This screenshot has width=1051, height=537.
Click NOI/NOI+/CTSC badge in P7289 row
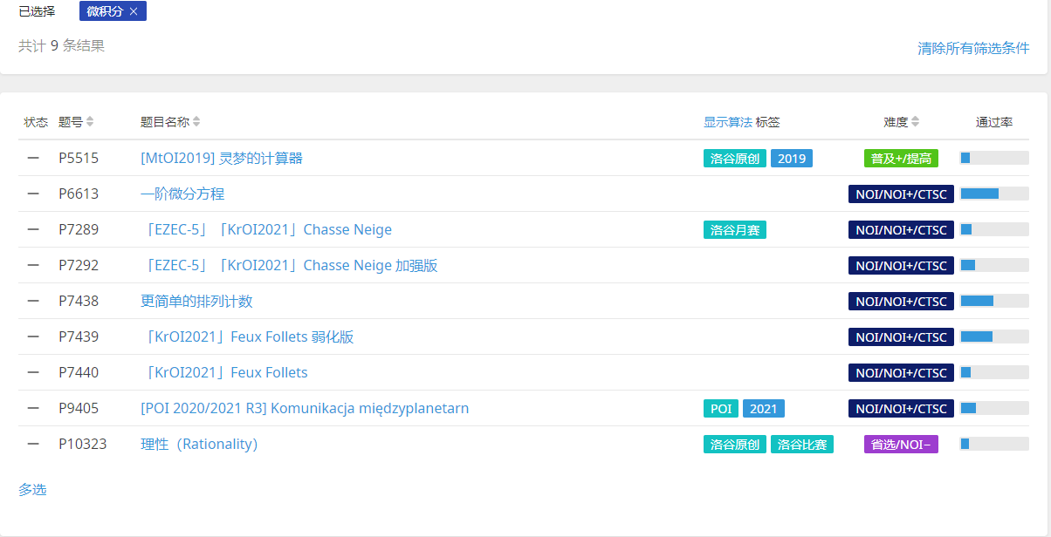click(x=901, y=230)
